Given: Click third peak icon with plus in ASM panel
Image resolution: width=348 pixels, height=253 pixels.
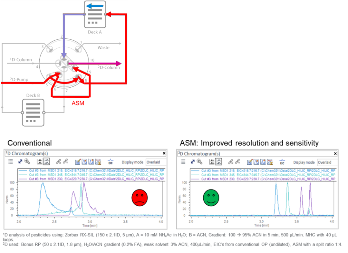Looking at the screenshot, I should 263,162.
